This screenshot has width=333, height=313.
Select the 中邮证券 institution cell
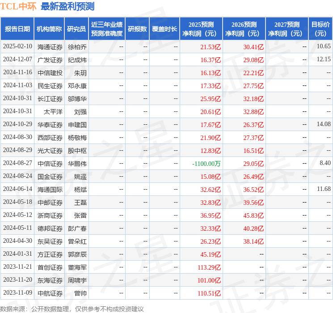[50, 203]
